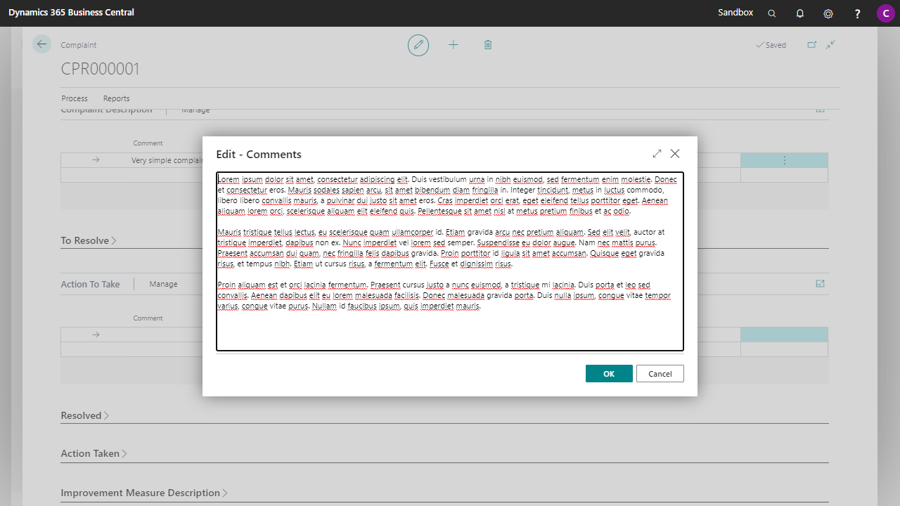This screenshot has width=900, height=506.
Task: Exit focus mode with the collapse icon
Action: point(830,44)
